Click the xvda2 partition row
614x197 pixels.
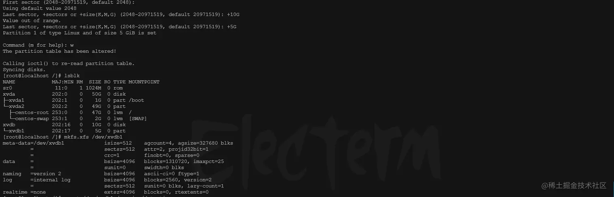point(64,106)
